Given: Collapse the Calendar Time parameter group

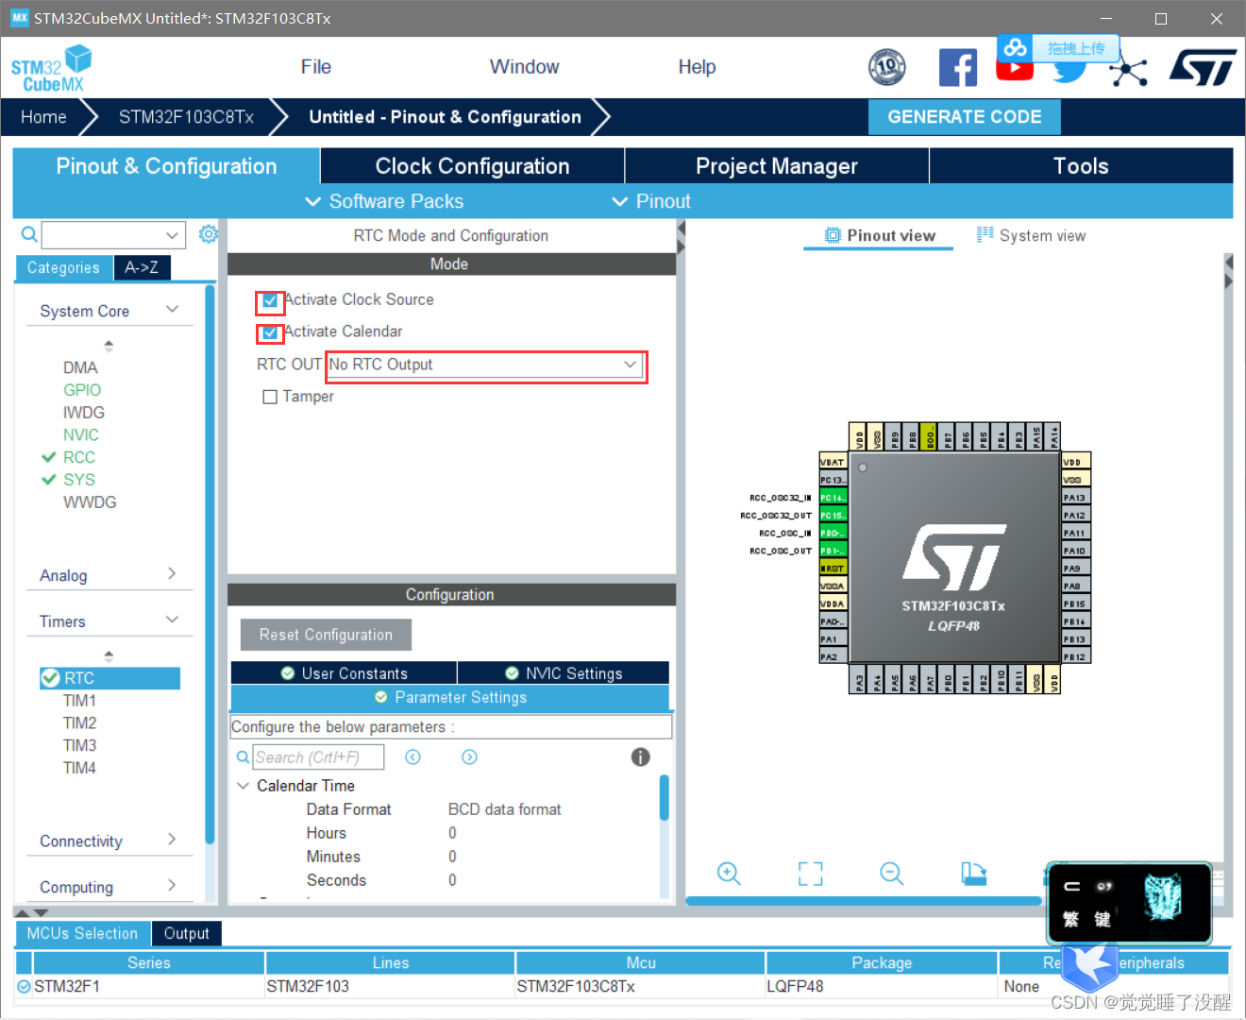Looking at the screenshot, I should tap(243, 786).
